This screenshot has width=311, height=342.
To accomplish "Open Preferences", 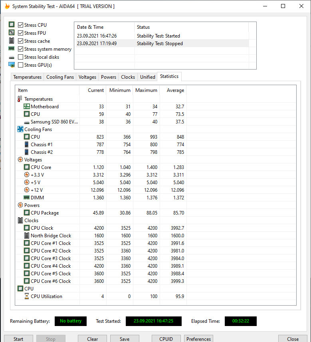I will tap(198, 339).
